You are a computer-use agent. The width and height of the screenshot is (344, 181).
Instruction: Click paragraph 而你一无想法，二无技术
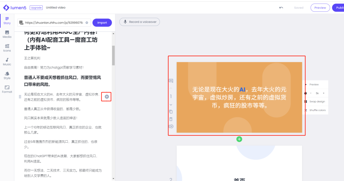[x=63, y=173]
